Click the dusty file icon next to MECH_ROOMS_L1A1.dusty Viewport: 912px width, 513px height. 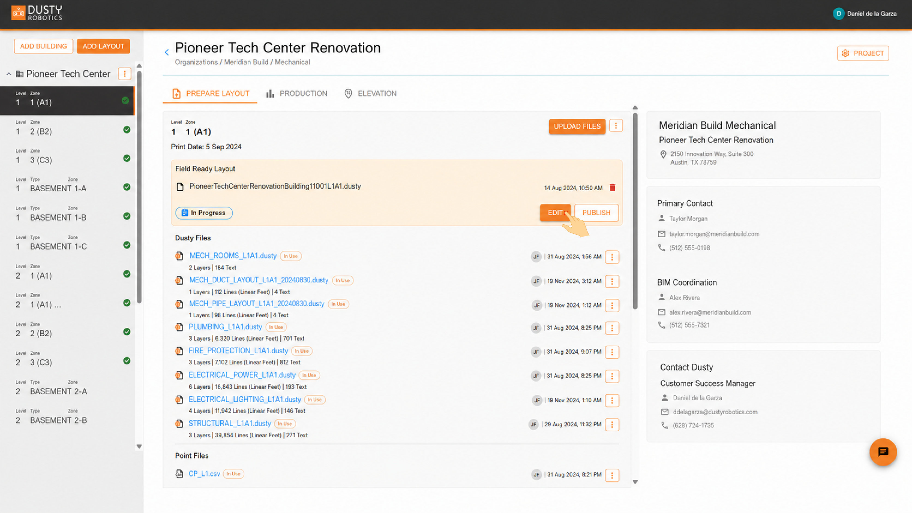pyautogui.click(x=179, y=256)
